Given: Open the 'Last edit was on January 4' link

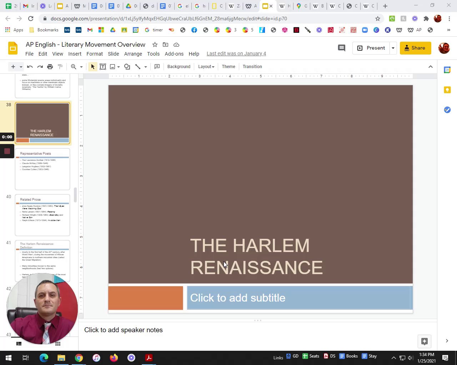Looking at the screenshot, I should point(236,53).
